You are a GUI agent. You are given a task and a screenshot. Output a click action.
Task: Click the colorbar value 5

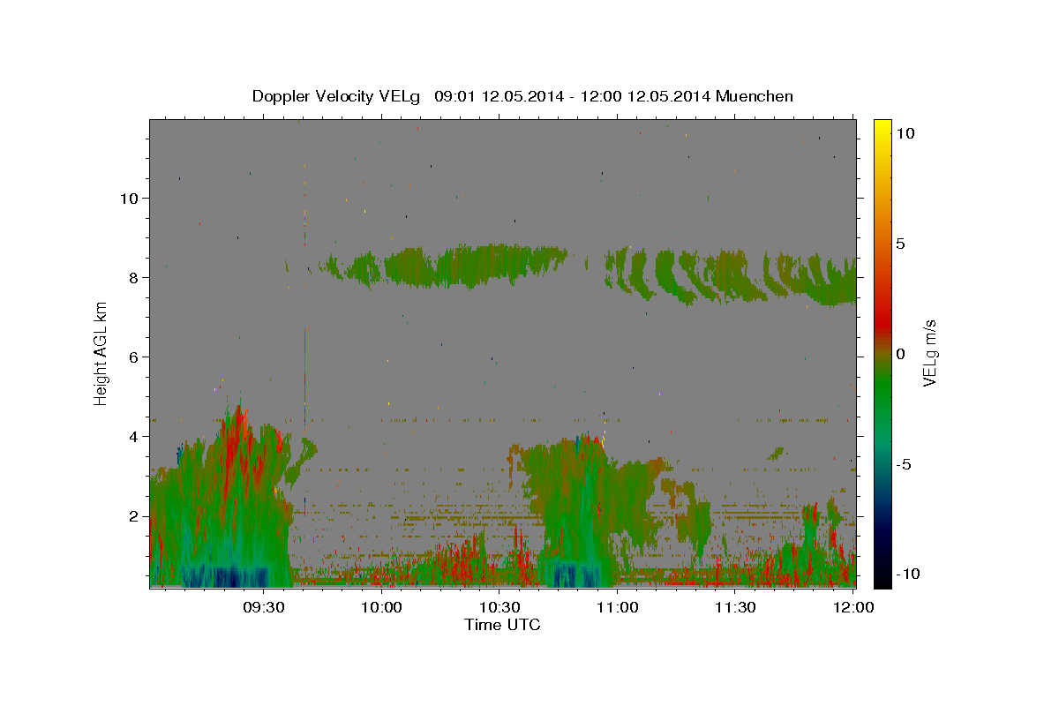(900, 243)
